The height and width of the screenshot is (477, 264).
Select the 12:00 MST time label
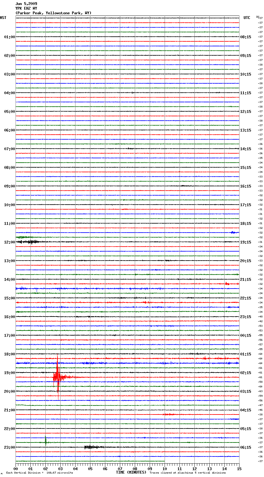pyautogui.click(x=10, y=242)
